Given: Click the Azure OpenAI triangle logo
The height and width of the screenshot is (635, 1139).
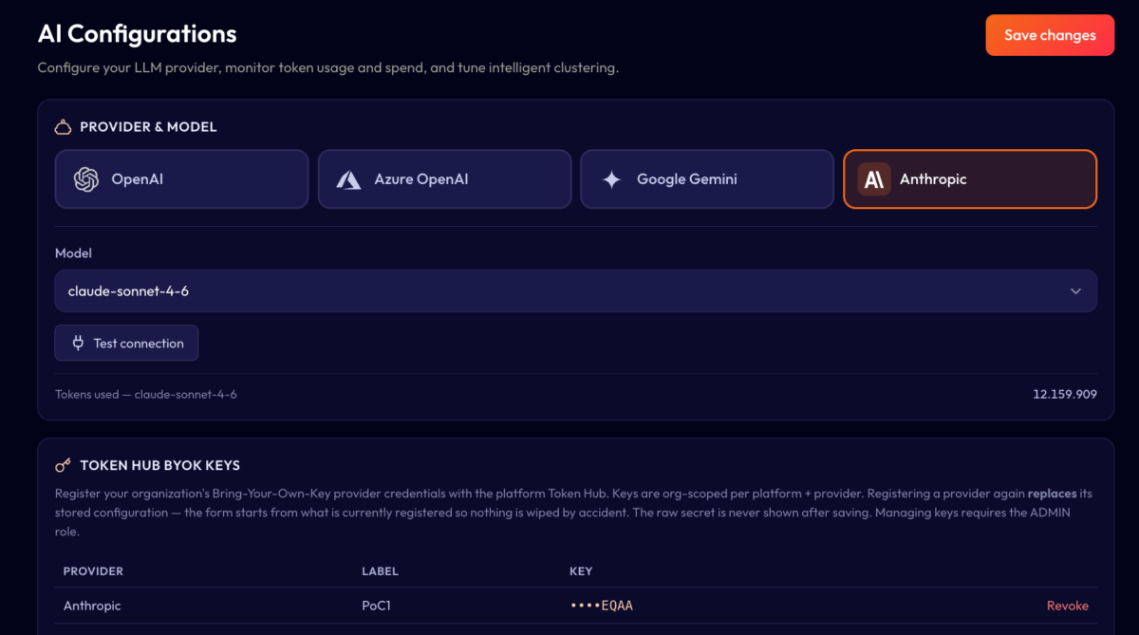Looking at the screenshot, I should [348, 179].
